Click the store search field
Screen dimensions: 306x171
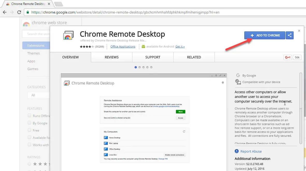coord(36,34)
